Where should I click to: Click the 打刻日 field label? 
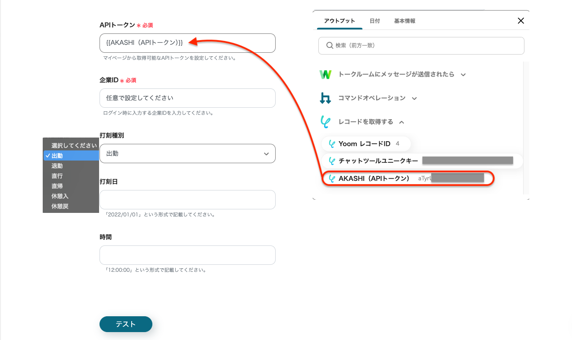(109, 182)
